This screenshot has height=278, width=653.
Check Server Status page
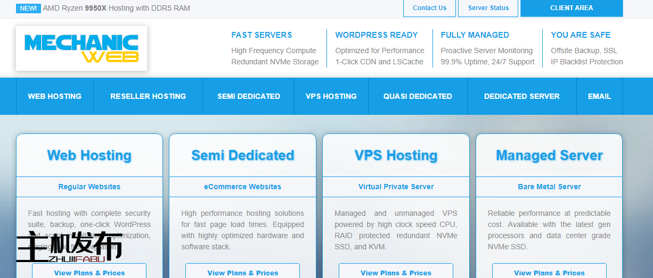488,8
